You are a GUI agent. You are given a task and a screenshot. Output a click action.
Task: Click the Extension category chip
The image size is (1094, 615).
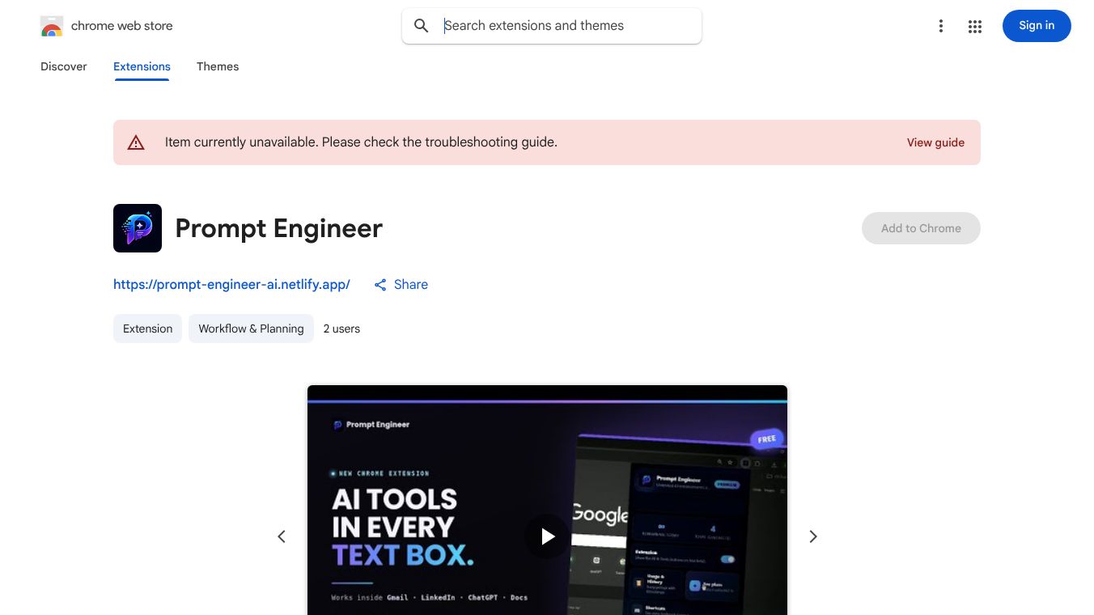coord(147,329)
